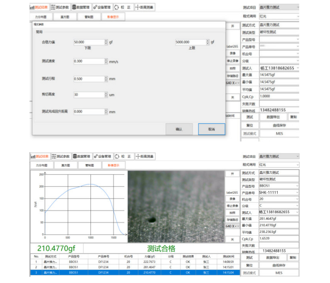Viewport: 330px width, 283px height.
Task: Click the 合格力值 下限 spinner arrows
Action: pos(106,42)
